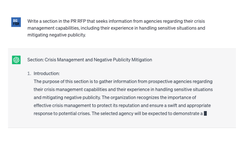
Task: Click the green ChatGPT logo icon
Action: tap(16, 60)
